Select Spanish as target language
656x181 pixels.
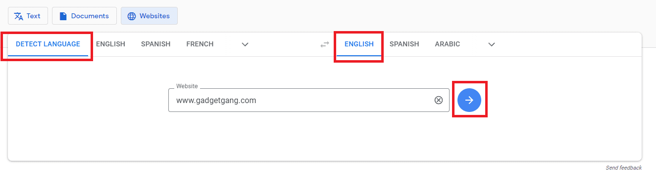(404, 44)
